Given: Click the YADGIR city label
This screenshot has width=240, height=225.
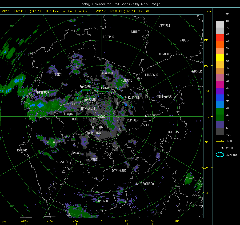Looking at the screenshot, I should [x=185, y=40].
